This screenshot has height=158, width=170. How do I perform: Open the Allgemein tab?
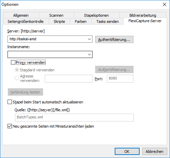coord(21,15)
